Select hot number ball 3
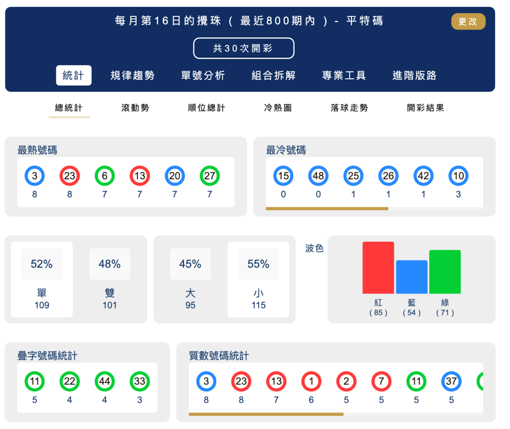 pyautogui.click(x=34, y=175)
